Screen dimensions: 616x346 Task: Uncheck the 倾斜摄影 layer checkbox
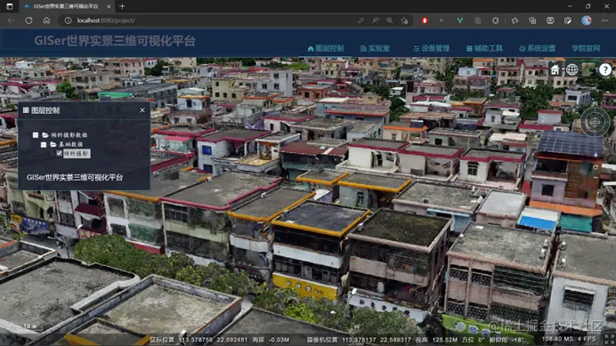[60, 154]
